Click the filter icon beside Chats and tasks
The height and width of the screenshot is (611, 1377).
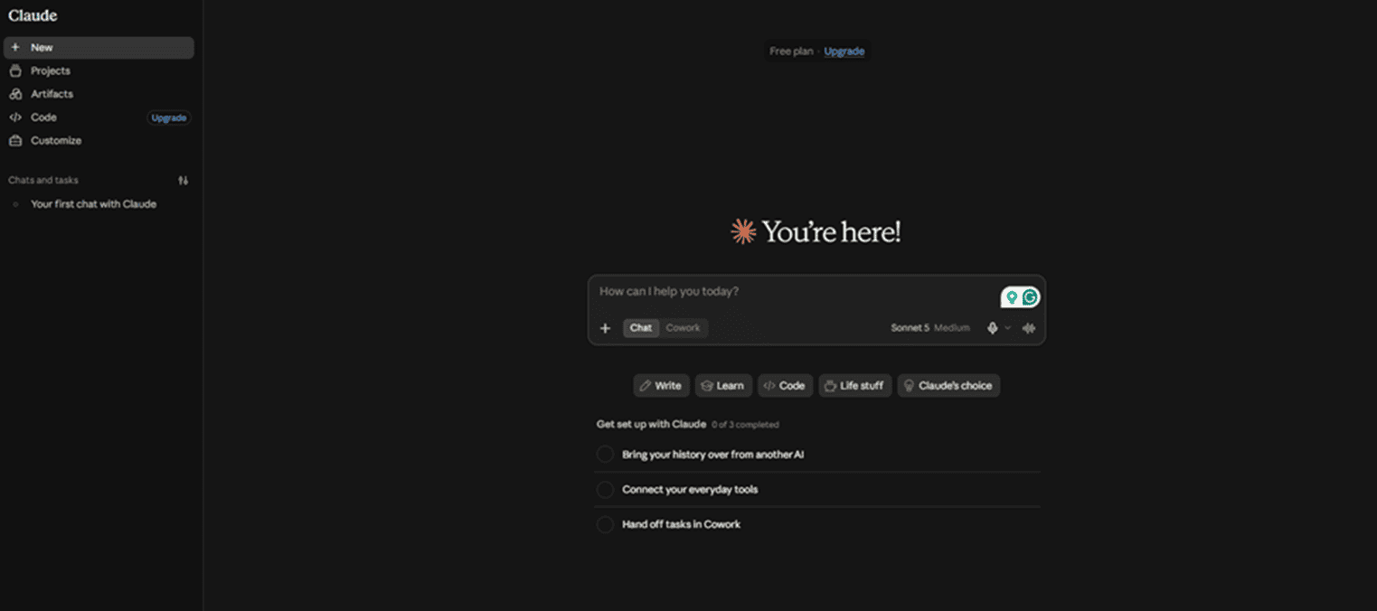(x=184, y=181)
